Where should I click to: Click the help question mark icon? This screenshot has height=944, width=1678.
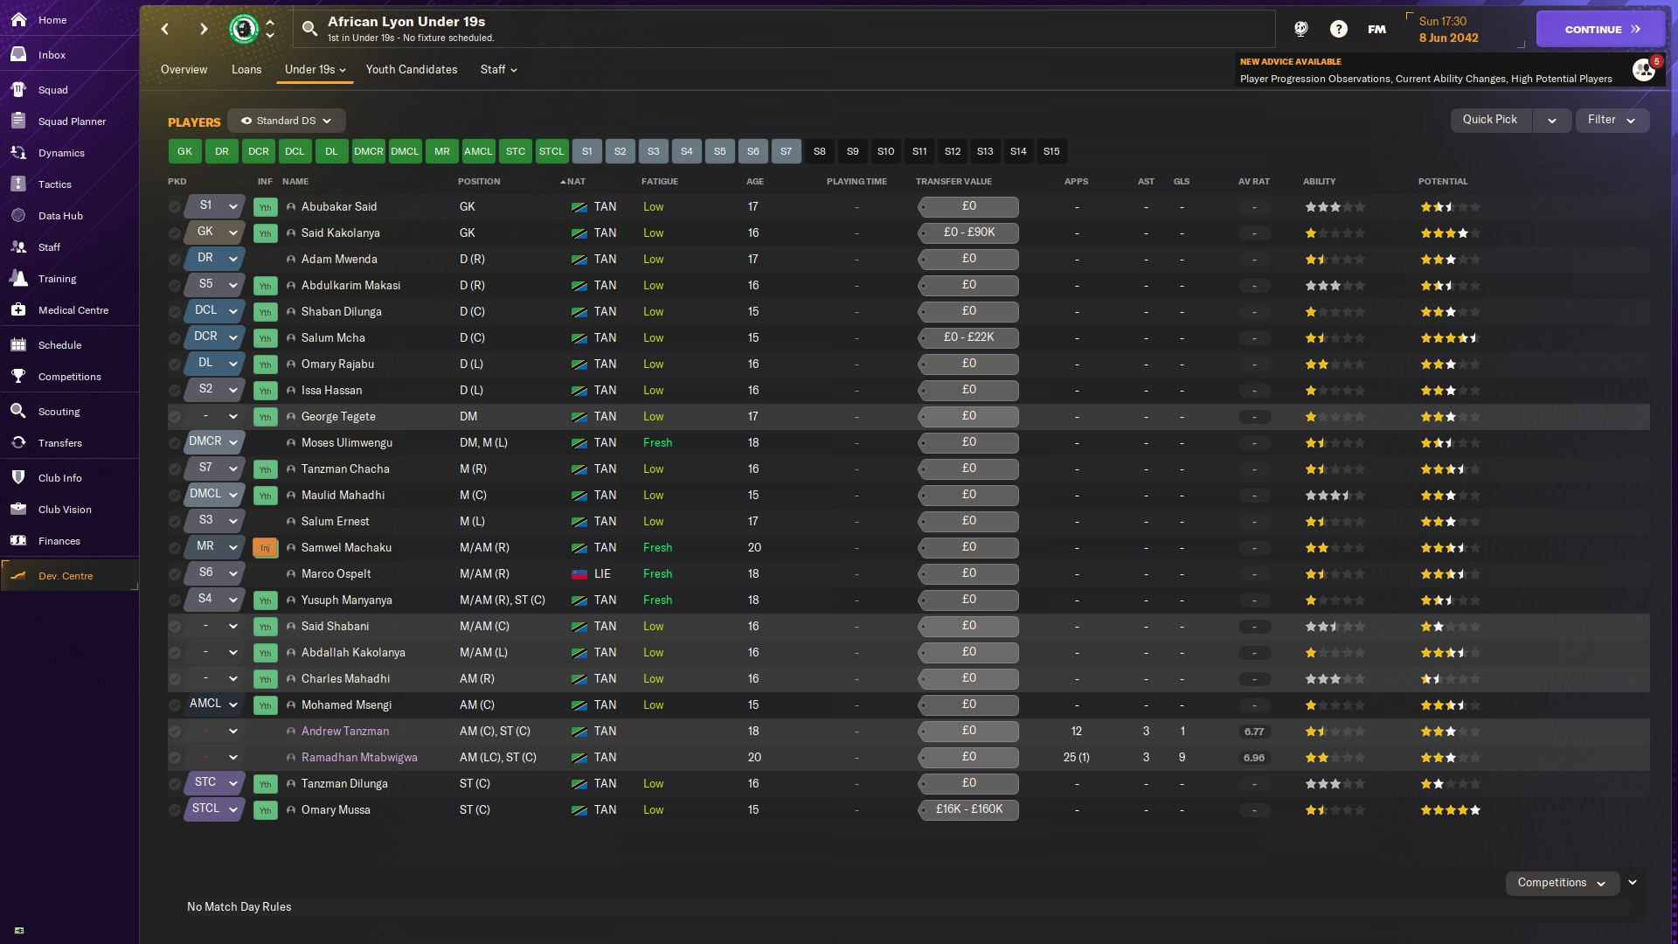pos(1338,29)
